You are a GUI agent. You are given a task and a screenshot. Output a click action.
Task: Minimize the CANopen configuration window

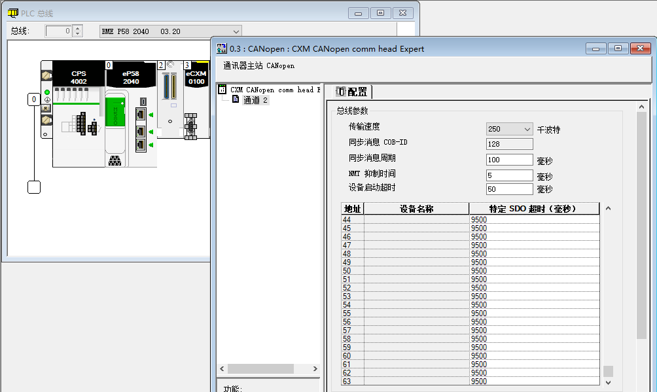595,48
